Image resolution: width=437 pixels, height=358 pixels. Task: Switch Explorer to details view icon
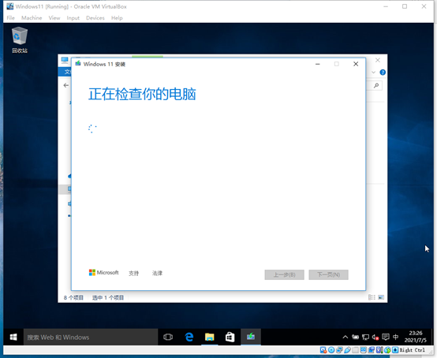click(372, 297)
